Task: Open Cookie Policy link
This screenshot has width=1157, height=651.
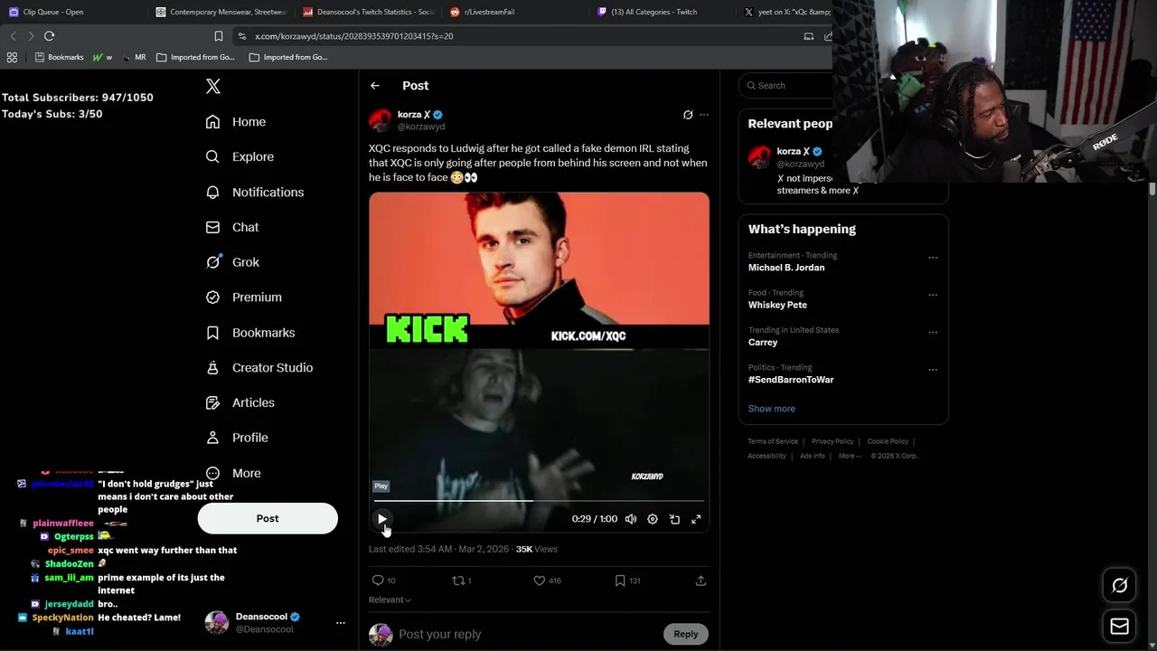Action: click(x=888, y=441)
